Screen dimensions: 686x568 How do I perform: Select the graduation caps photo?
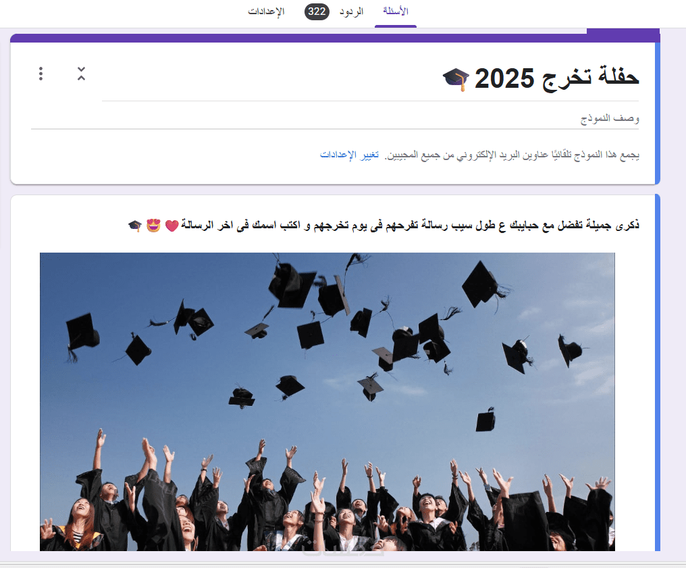point(327,402)
